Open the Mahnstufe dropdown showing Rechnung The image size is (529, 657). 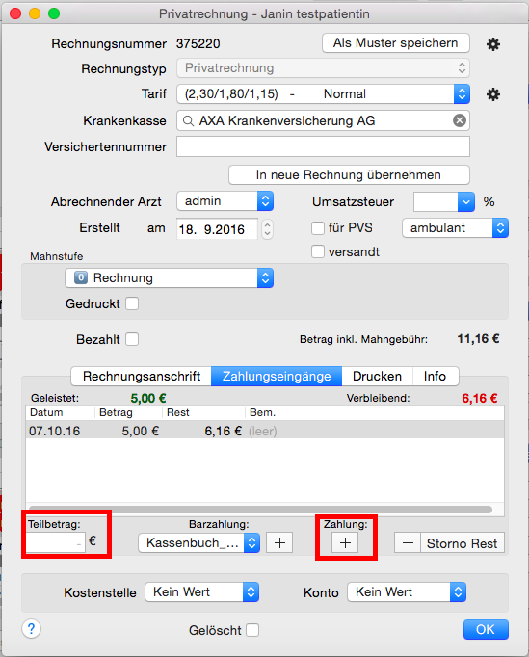169,277
